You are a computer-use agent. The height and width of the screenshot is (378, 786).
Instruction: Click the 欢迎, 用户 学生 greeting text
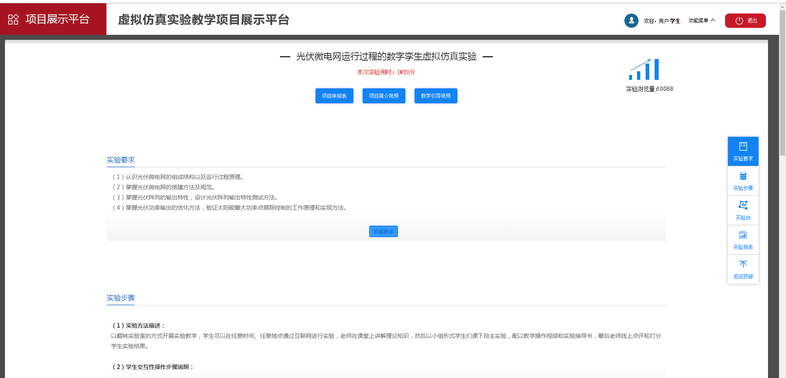coord(662,21)
